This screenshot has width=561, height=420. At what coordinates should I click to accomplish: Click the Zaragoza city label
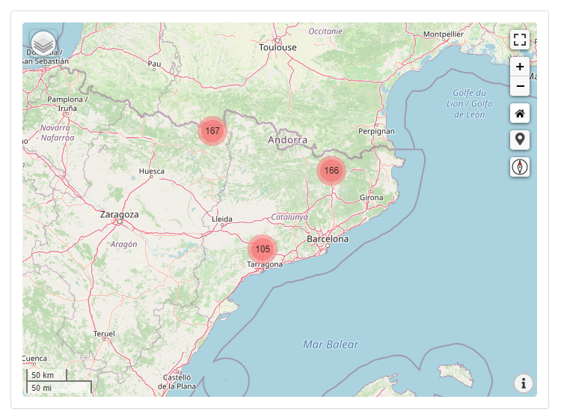pos(119,214)
